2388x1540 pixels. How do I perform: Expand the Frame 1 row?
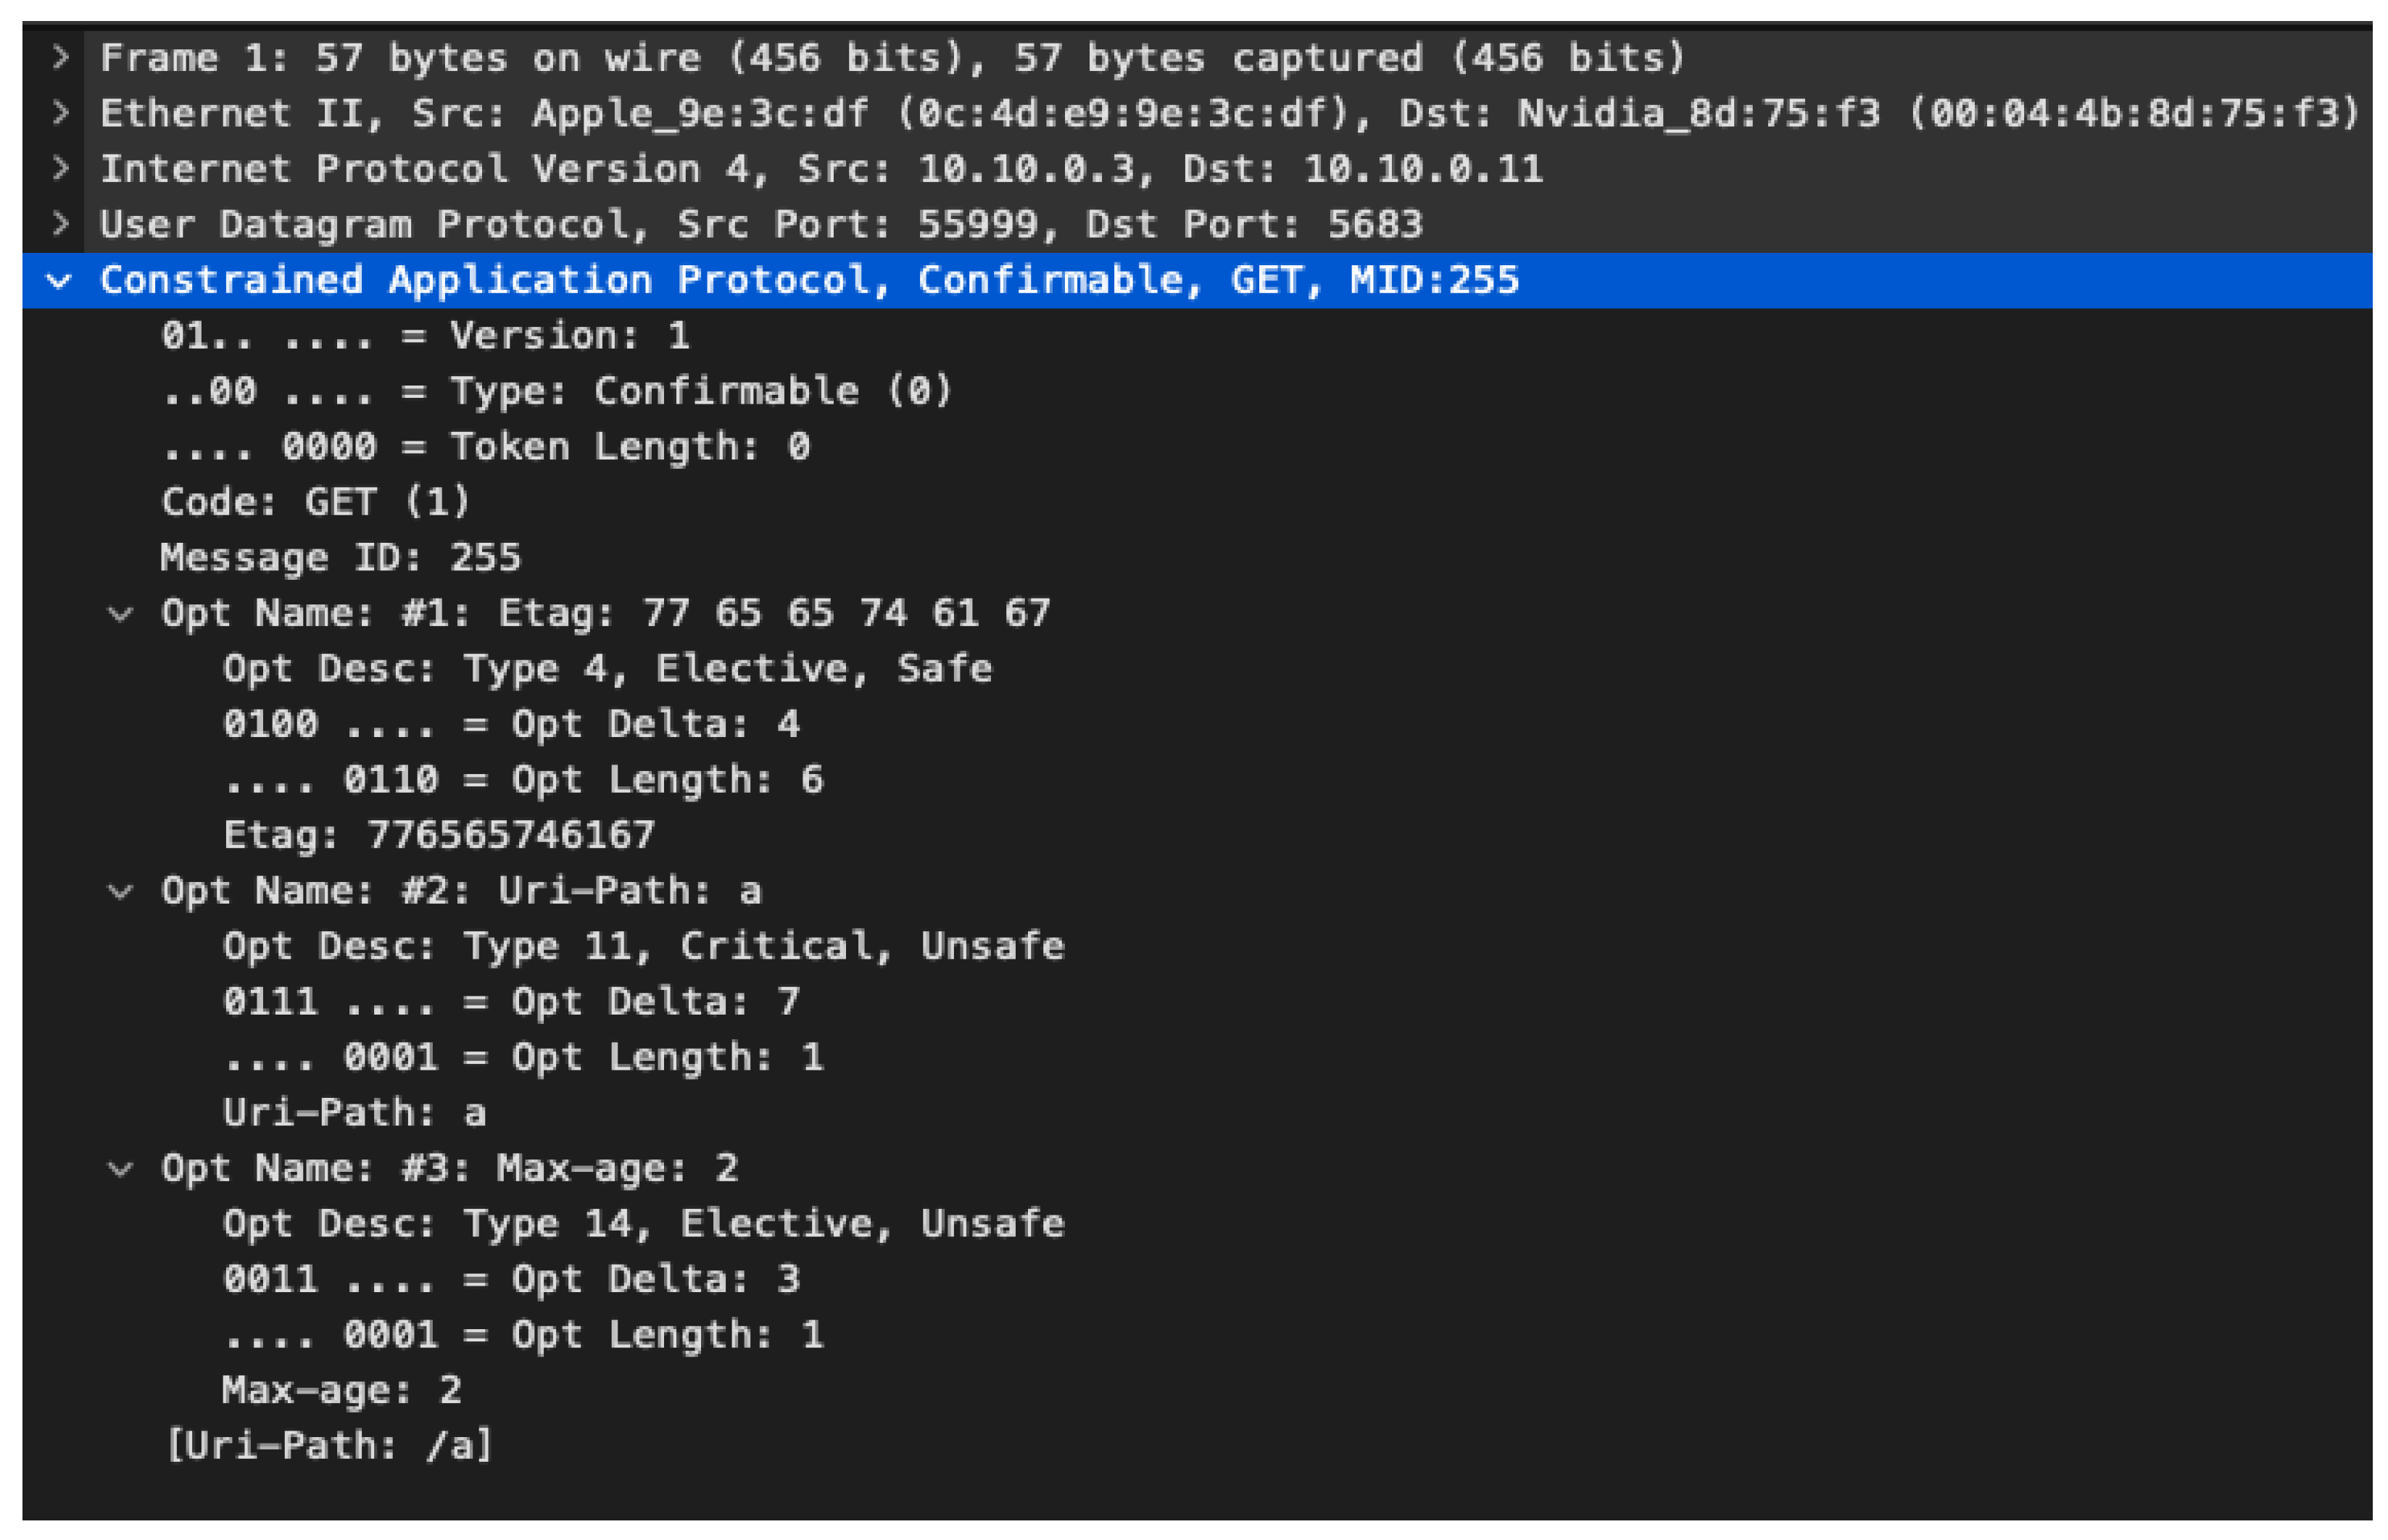[60, 57]
